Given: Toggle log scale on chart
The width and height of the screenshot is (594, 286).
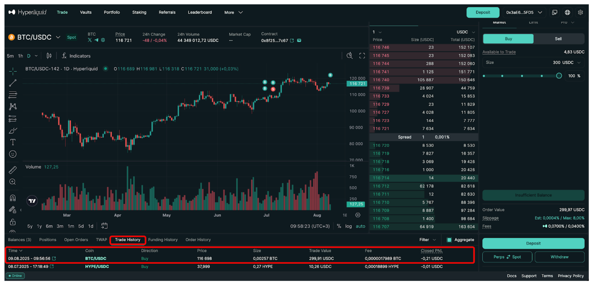Looking at the screenshot, I should click(x=348, y=226).
